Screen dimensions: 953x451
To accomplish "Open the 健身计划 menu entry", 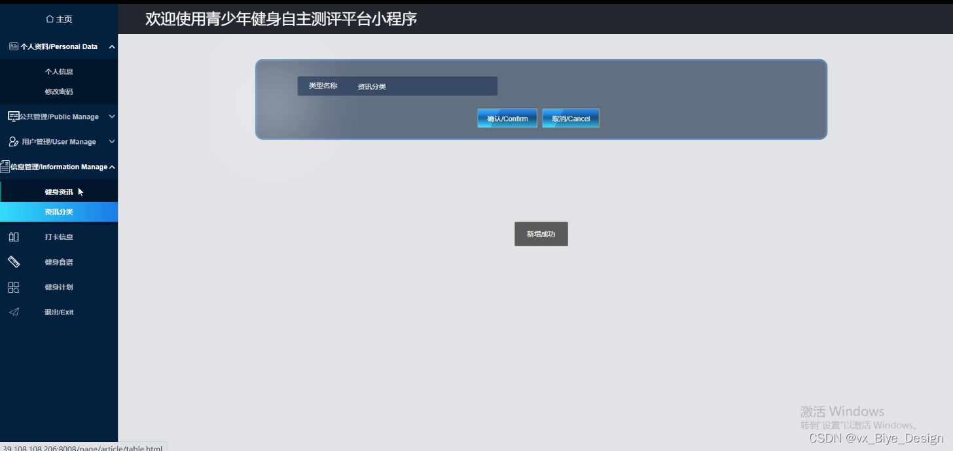I will coord(59,288).
